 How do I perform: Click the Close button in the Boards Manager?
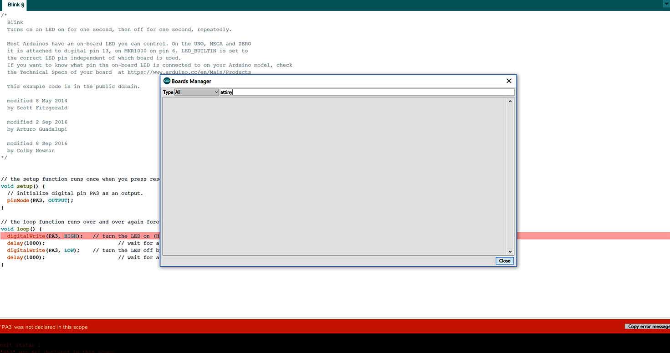point(505,261)
